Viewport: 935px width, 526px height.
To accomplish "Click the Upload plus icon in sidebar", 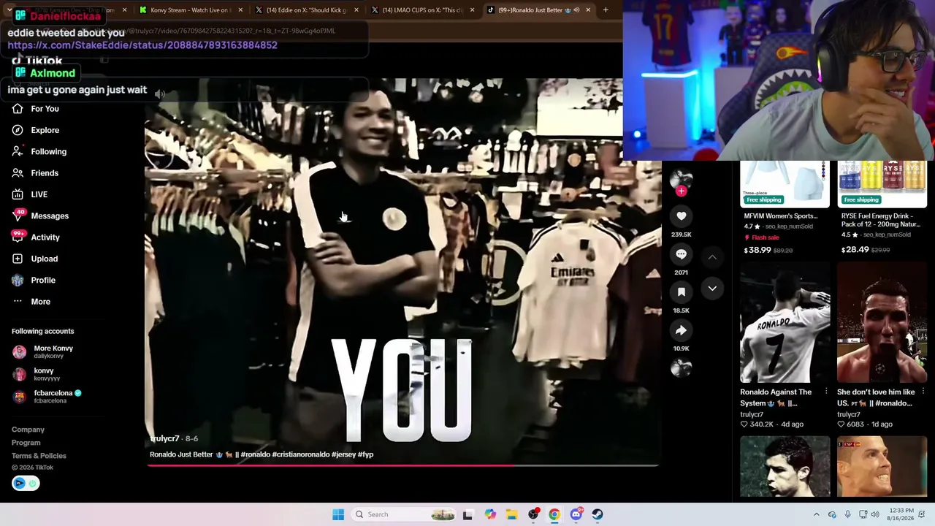I will [18, 259].
